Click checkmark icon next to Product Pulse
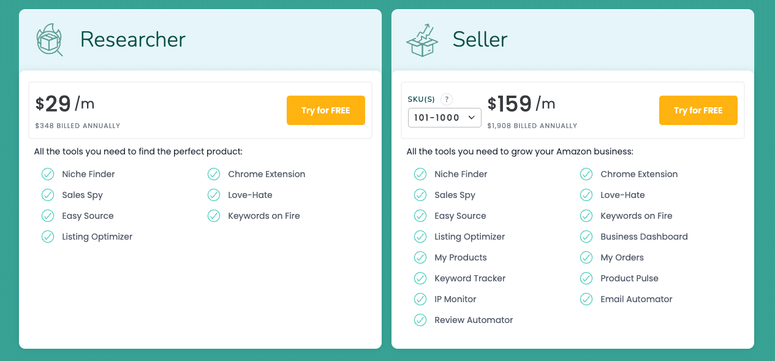The width and height of the screenshot is (775, 361). 586,278
